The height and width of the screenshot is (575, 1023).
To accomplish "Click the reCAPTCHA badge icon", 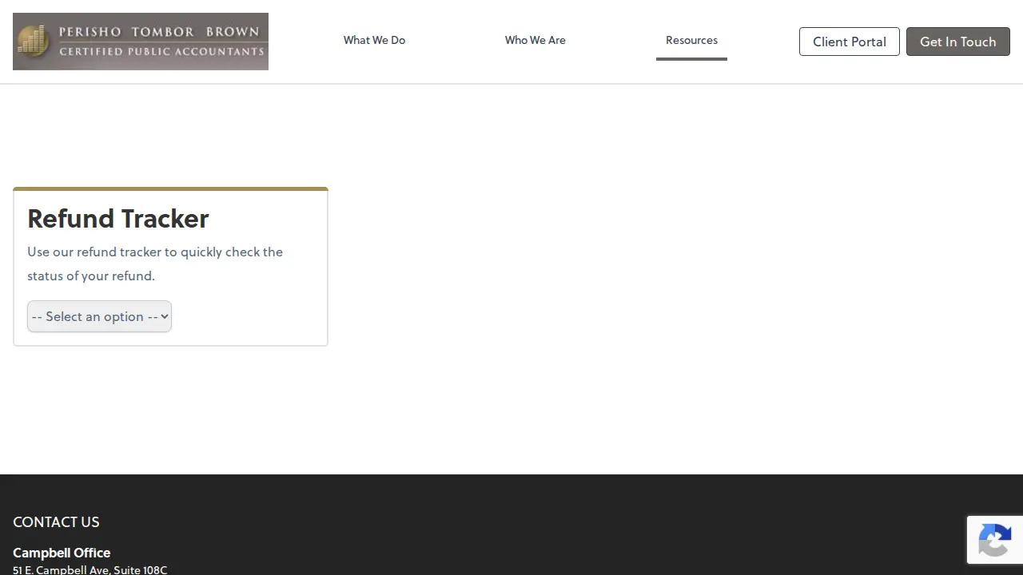I will [995, 540].
